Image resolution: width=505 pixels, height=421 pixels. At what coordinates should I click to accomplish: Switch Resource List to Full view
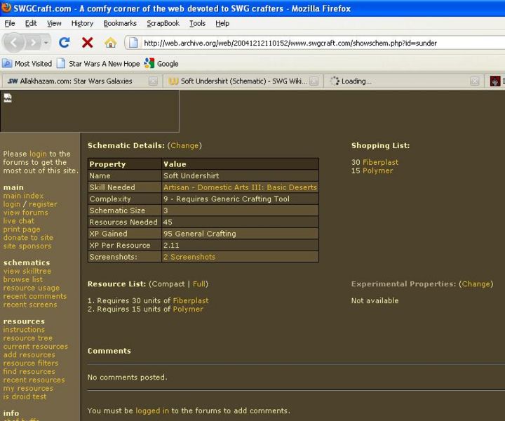(x=199, y=284)
